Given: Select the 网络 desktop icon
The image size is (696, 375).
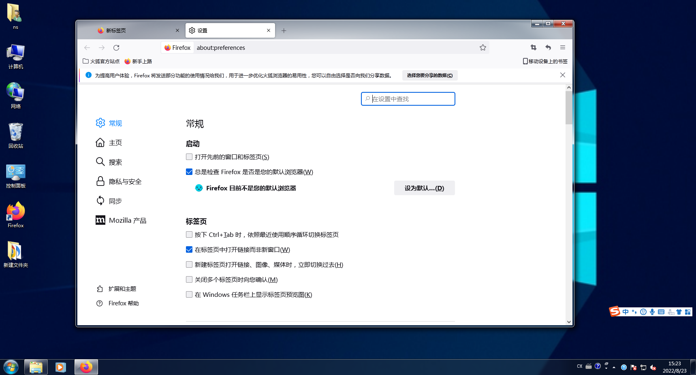Looking at the screenshot, I should [15, 96].
